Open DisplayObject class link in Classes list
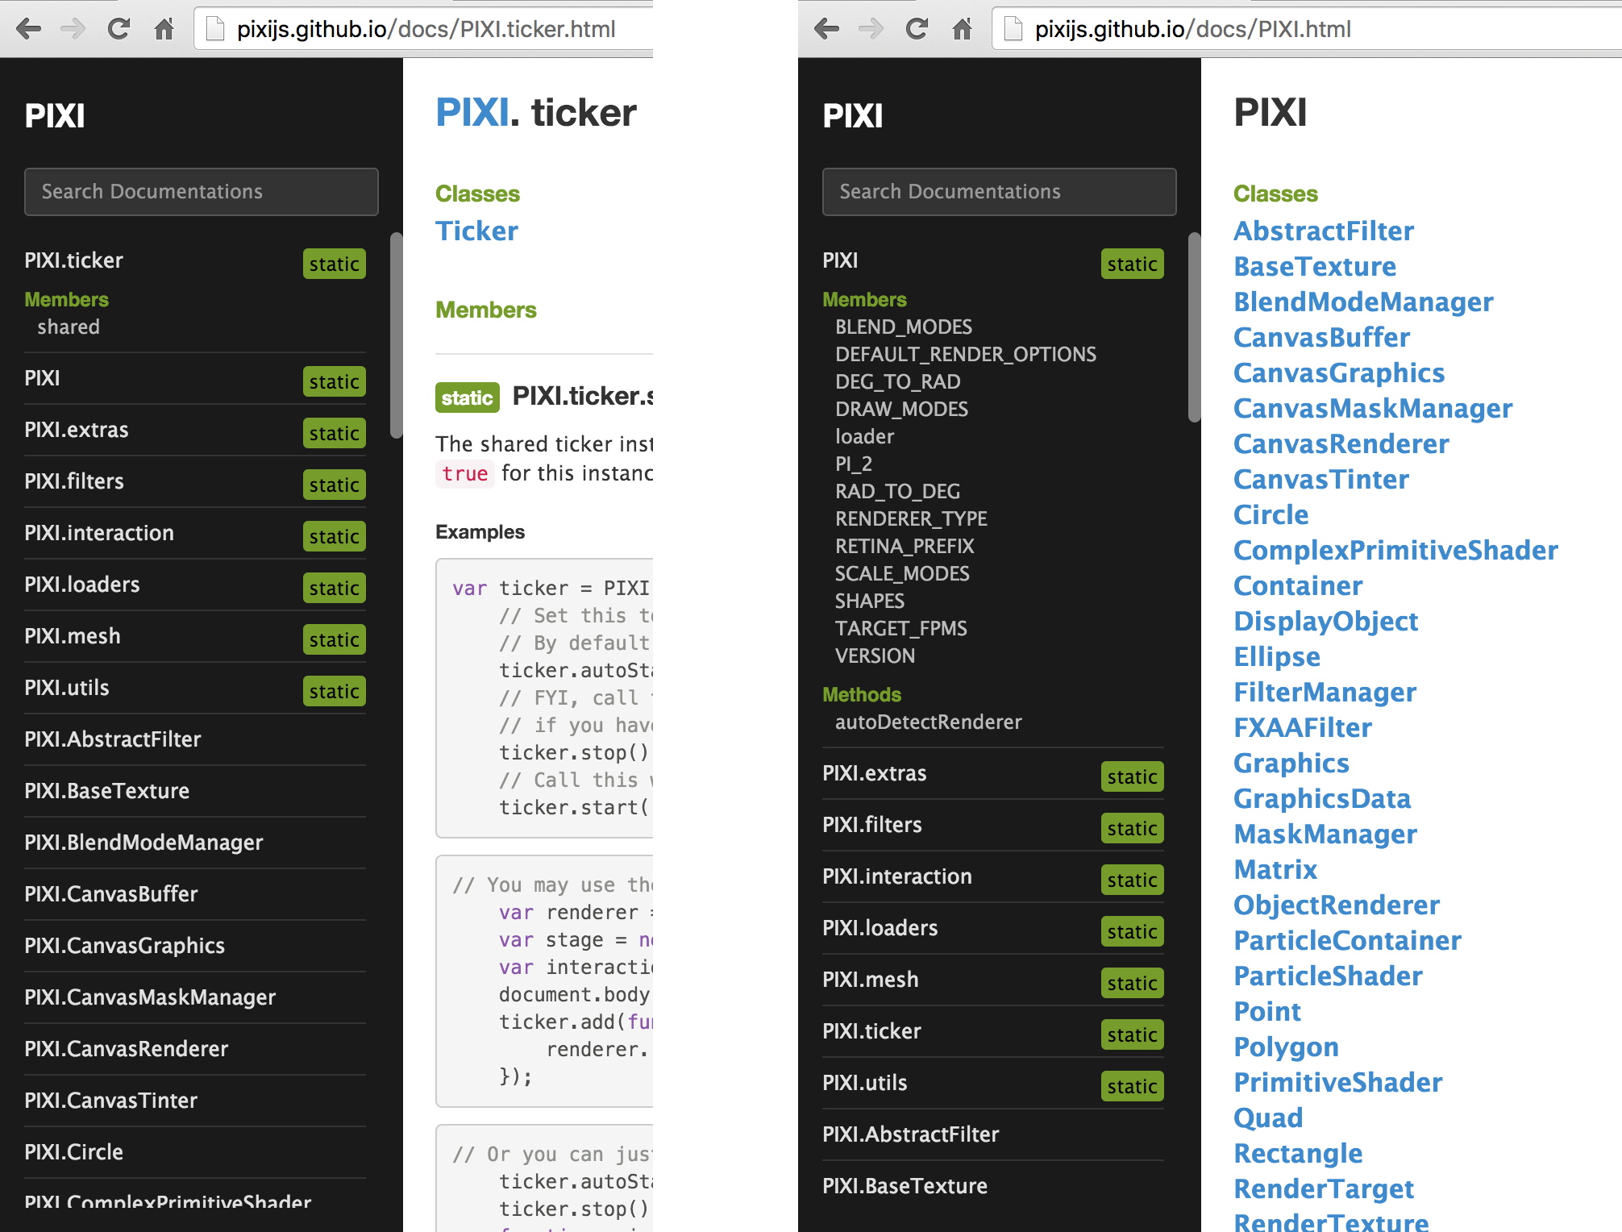Screen dimensions: 1622x1232 1326,622
